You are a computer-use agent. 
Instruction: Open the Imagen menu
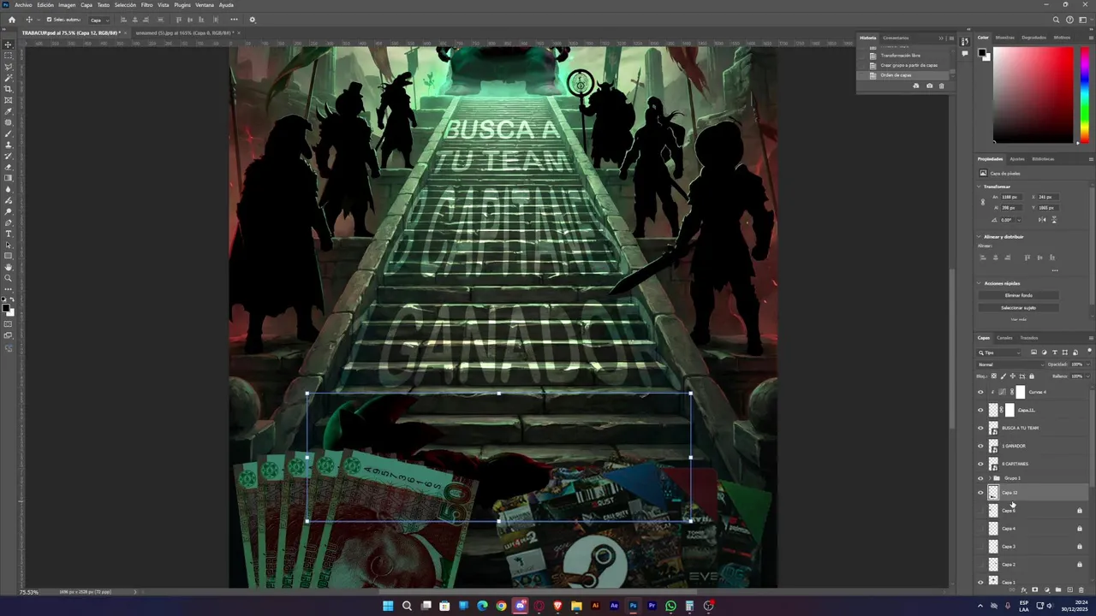coord(67,5)
